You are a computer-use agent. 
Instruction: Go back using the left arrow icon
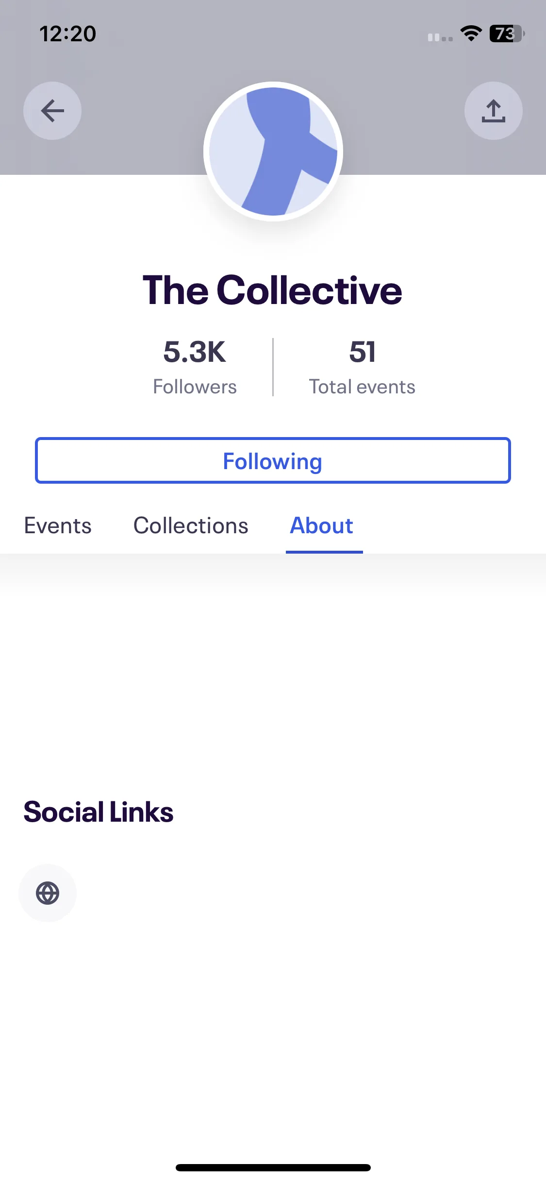(52, 111)
